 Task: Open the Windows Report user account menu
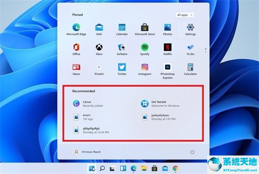point(87,152)
